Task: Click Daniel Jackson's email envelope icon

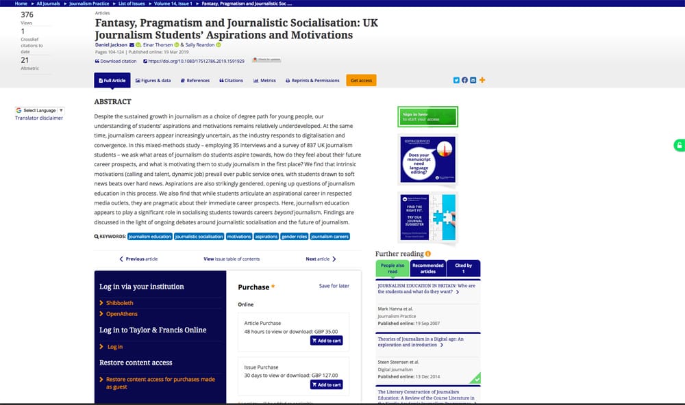Action: pos(132,45)
